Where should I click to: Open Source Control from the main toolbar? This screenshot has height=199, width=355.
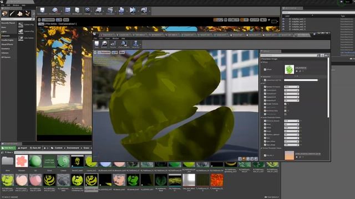54,11
